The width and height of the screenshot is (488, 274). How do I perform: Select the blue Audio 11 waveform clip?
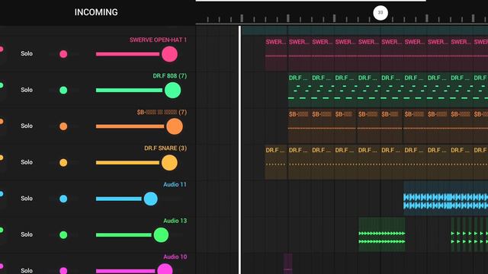pos(445,198)
